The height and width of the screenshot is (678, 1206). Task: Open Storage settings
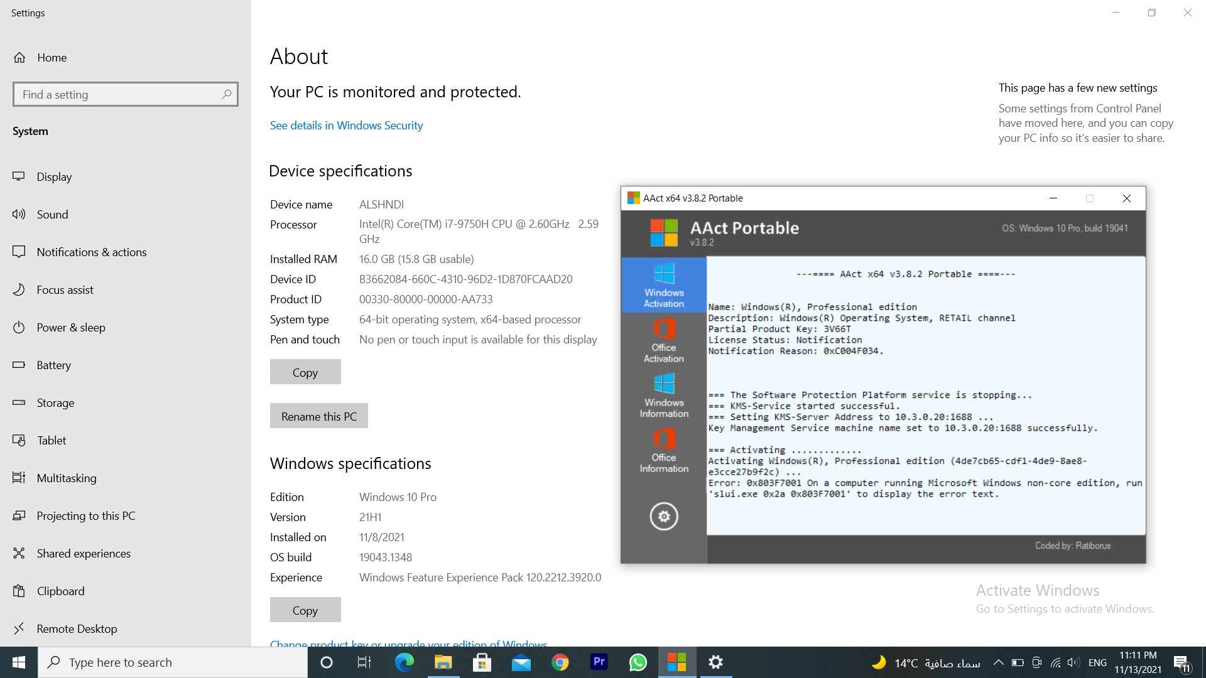[x=126, y=403]
